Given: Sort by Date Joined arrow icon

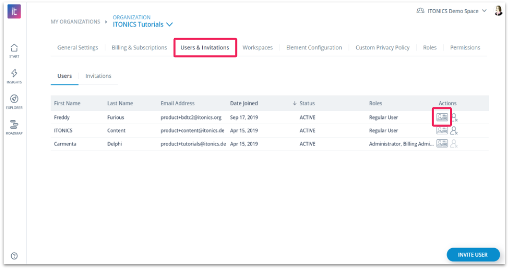Looking at the screenshot, I should pos(294,103).
